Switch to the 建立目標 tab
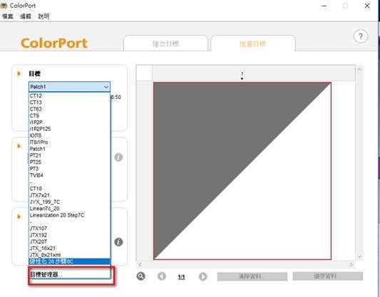The width and height of the screenshot is (380, 297). (x=166, y=43)
